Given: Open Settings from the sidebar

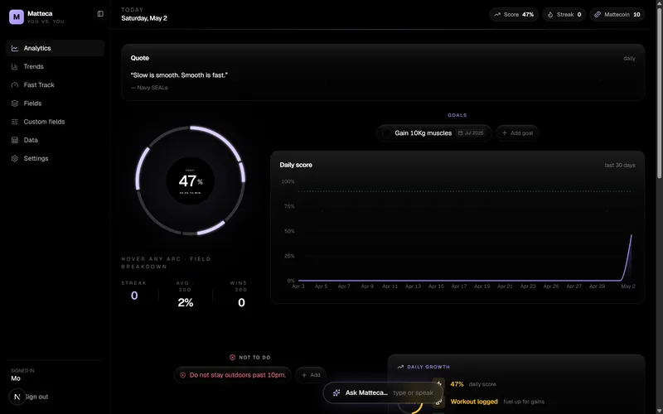Looking at the screenshot, I should pyautogui.click(x=55, y=158).
